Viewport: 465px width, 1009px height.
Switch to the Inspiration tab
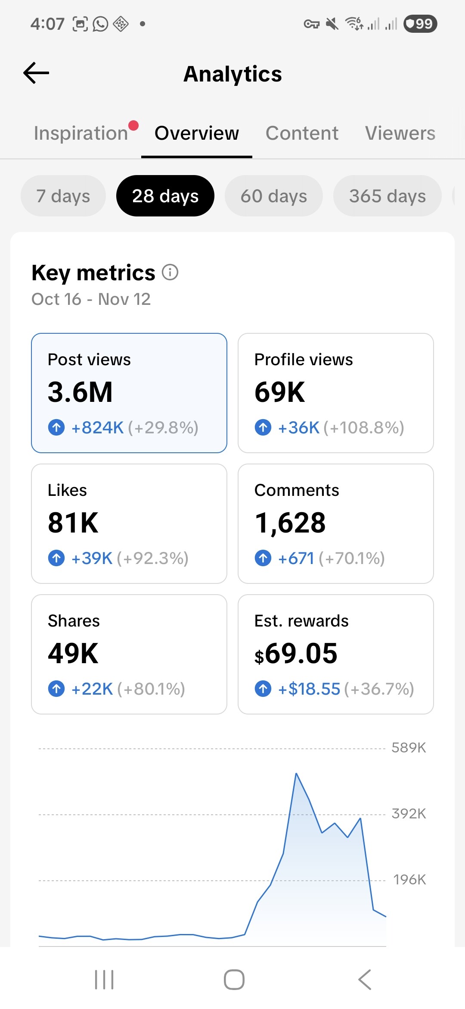(81, 133)
